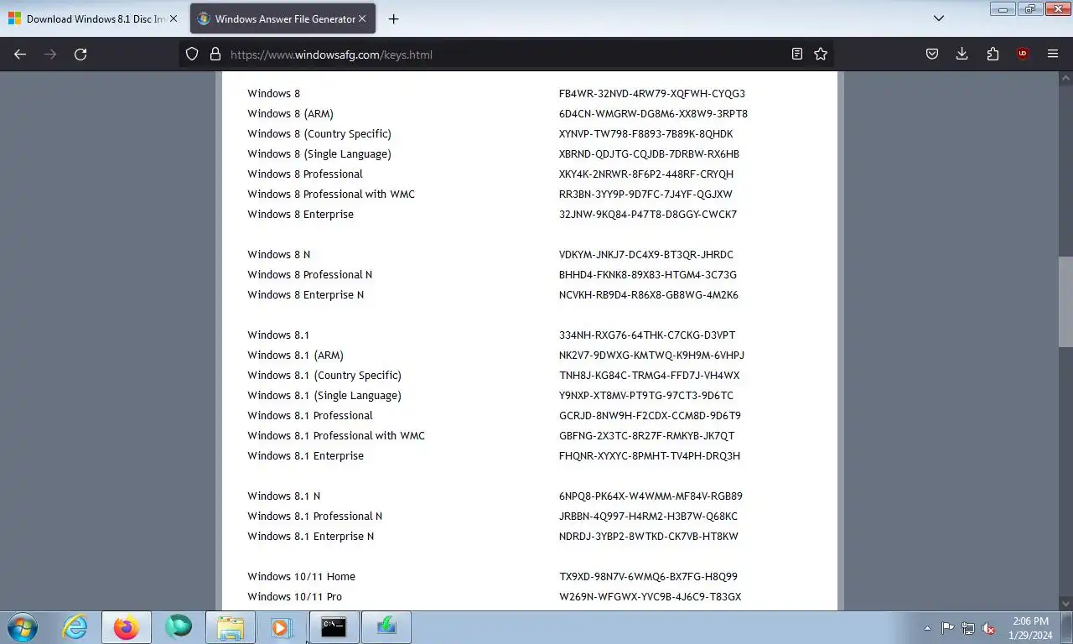Open the Extensions menu

click(x=993, y=54)
